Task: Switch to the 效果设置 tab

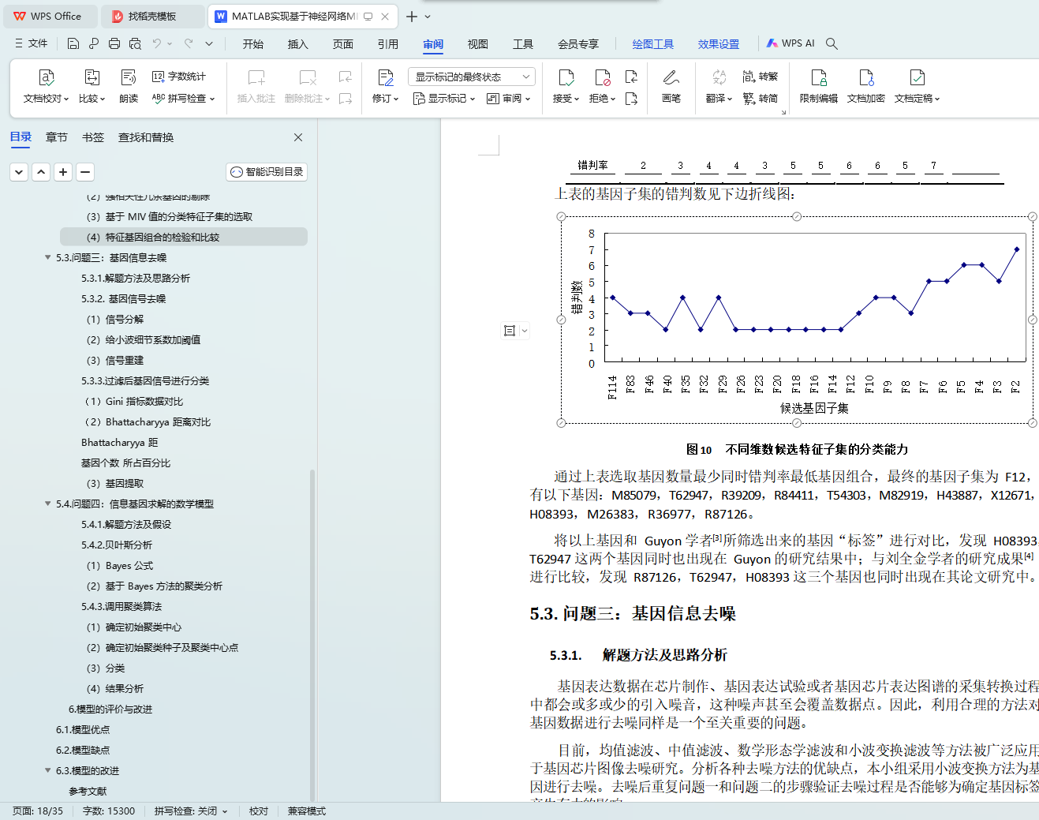Action: click(x=719, y=44)
